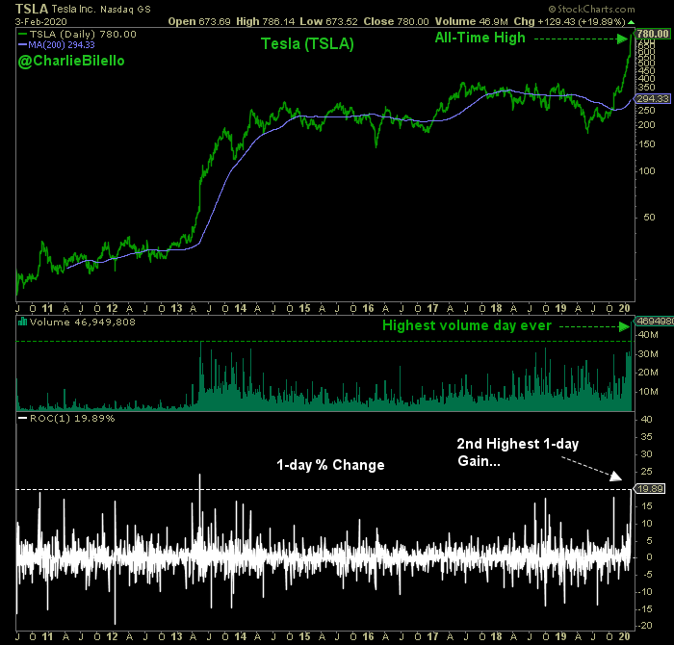Click the @CharlieBilello handle
The height and width of the screenshot is (645, 674).
[71, 61]
